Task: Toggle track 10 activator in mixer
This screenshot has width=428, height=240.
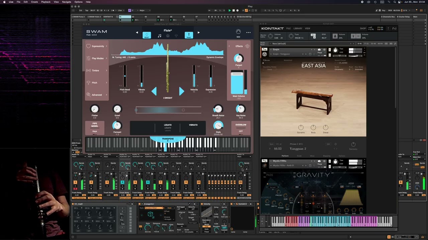Action: click(x=199, y=182)
